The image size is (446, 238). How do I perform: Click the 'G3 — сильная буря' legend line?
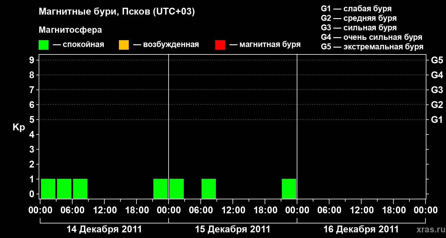(359, 28)
